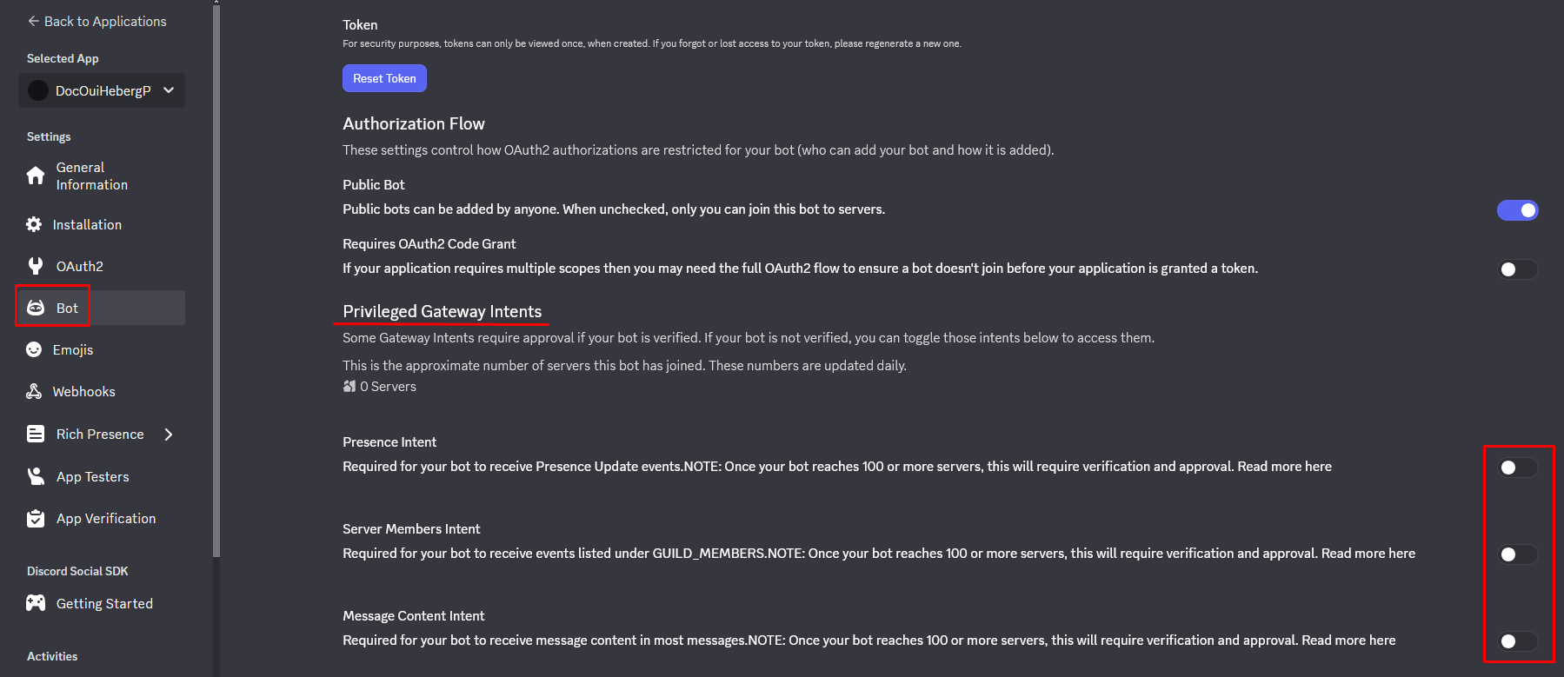1564x677 pixels.
Task: Turn on the Presence Intent switch
Action: [1517, 468]
